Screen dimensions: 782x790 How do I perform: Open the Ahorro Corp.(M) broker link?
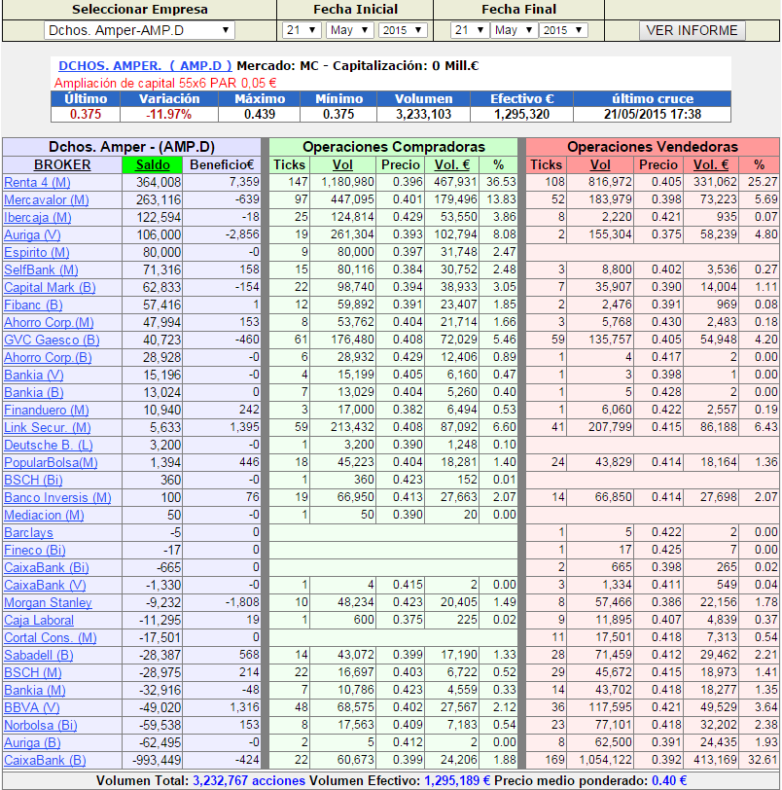[x=49, y=322]
